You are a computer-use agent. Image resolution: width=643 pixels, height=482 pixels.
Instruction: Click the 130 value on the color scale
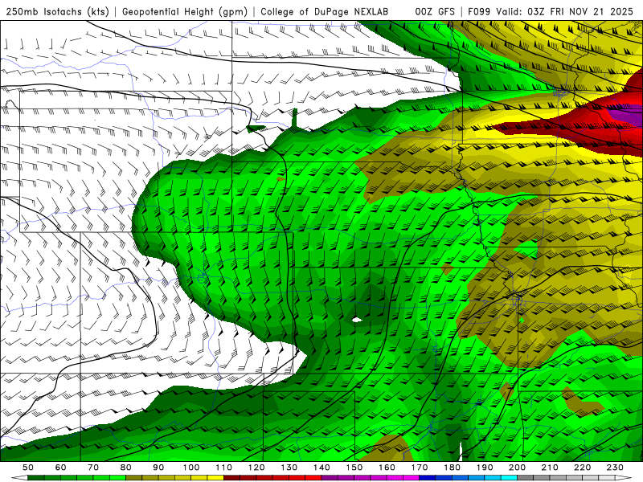289,468
